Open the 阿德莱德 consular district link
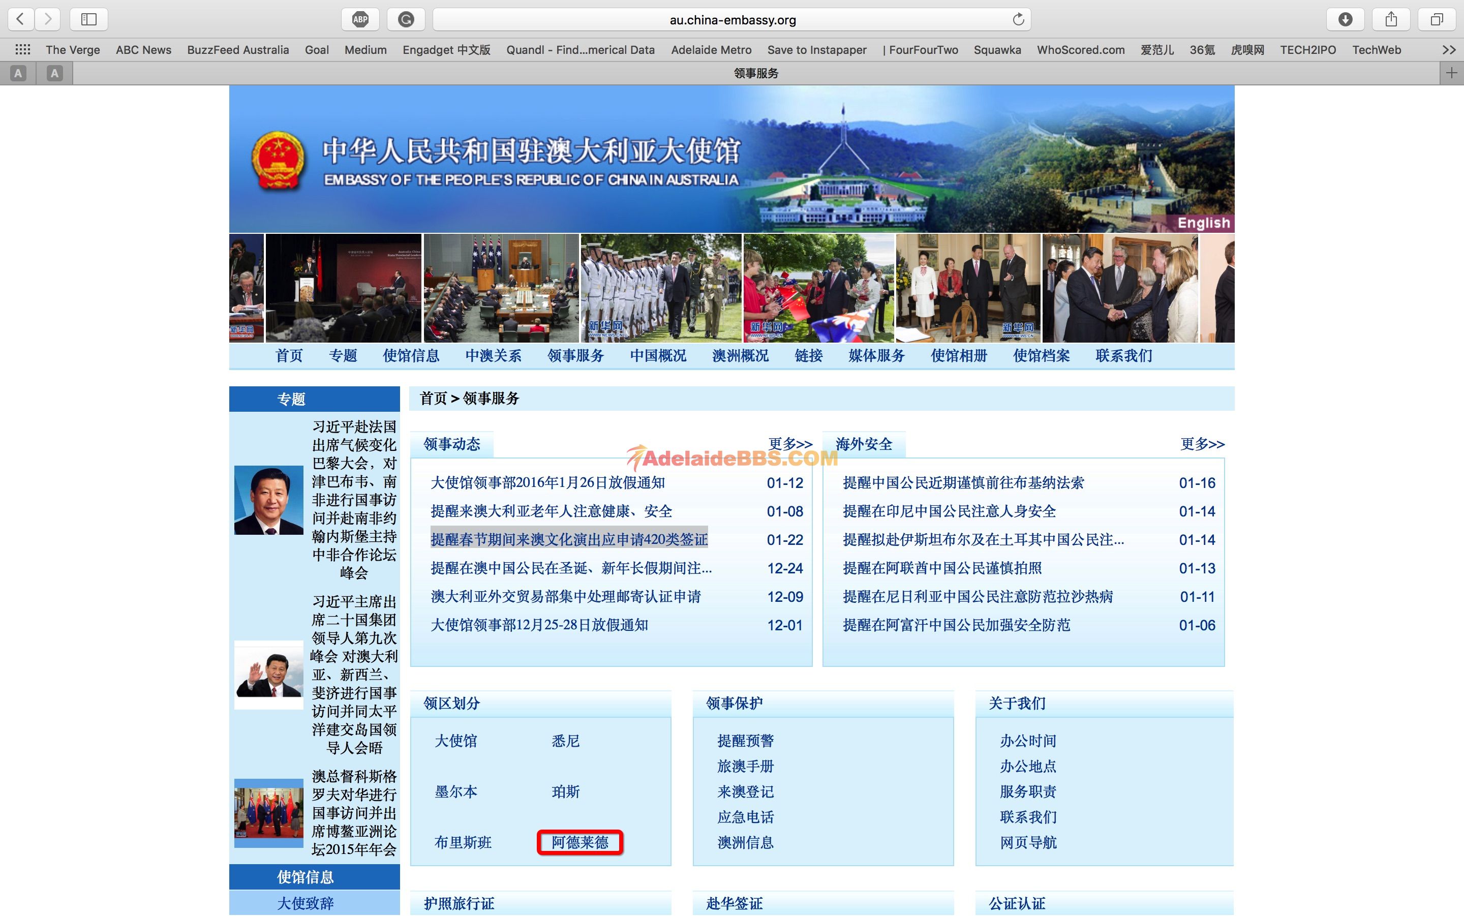The image size is (1464, 916). click(579, 842)
